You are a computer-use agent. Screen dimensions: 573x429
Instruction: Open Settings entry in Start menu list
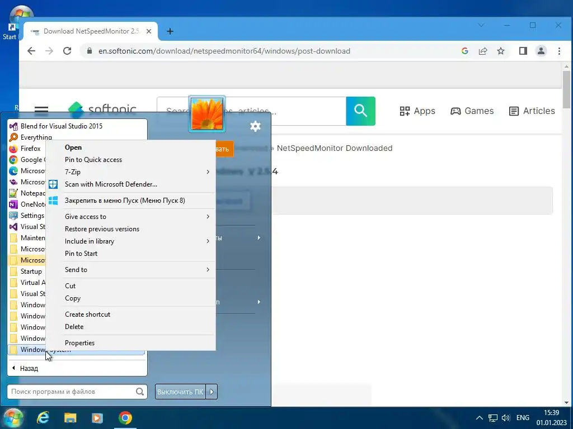(27, 216)
